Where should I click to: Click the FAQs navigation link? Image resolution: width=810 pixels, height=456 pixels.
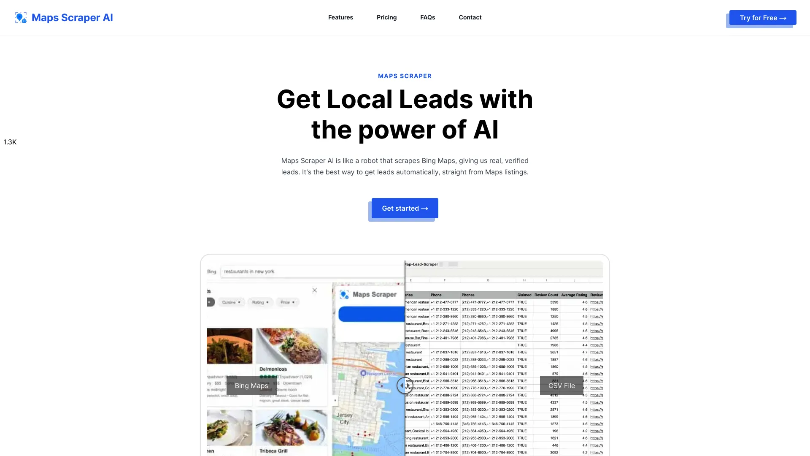(427, 17)
